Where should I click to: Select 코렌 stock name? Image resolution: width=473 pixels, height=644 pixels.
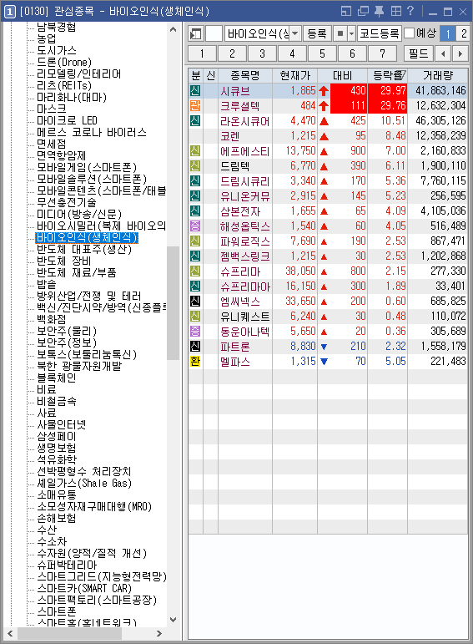pyautogui.click(x=229, y=136)
